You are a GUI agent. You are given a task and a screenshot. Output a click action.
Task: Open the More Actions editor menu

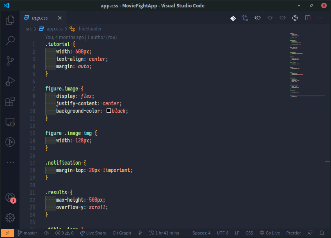click(320, 18)
